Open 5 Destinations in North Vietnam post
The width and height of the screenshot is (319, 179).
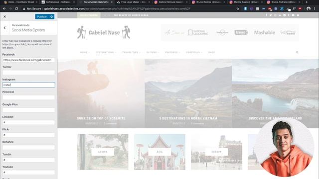click(188, 118)
